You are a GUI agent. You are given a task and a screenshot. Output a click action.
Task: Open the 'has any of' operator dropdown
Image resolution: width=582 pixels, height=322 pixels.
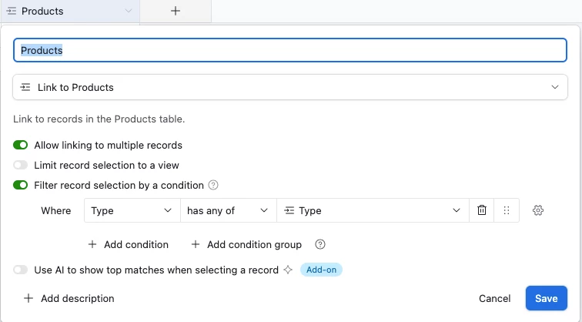(229, 210)
